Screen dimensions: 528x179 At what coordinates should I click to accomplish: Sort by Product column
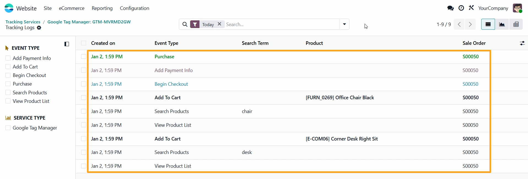coord(314,43)
